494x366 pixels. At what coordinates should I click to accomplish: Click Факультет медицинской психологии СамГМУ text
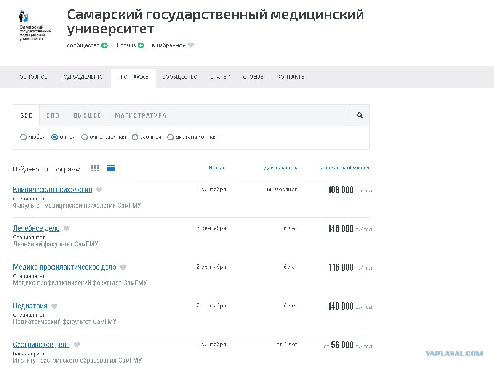77,206
